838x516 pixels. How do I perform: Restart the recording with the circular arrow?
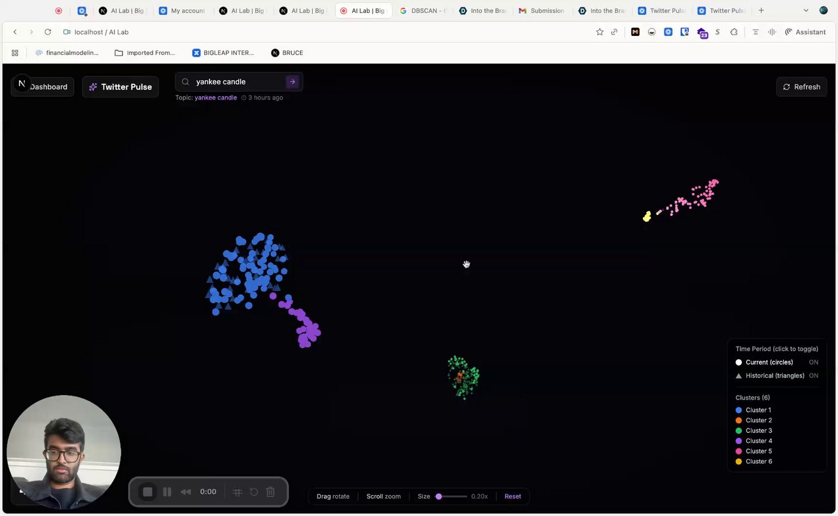click(253, 492)
